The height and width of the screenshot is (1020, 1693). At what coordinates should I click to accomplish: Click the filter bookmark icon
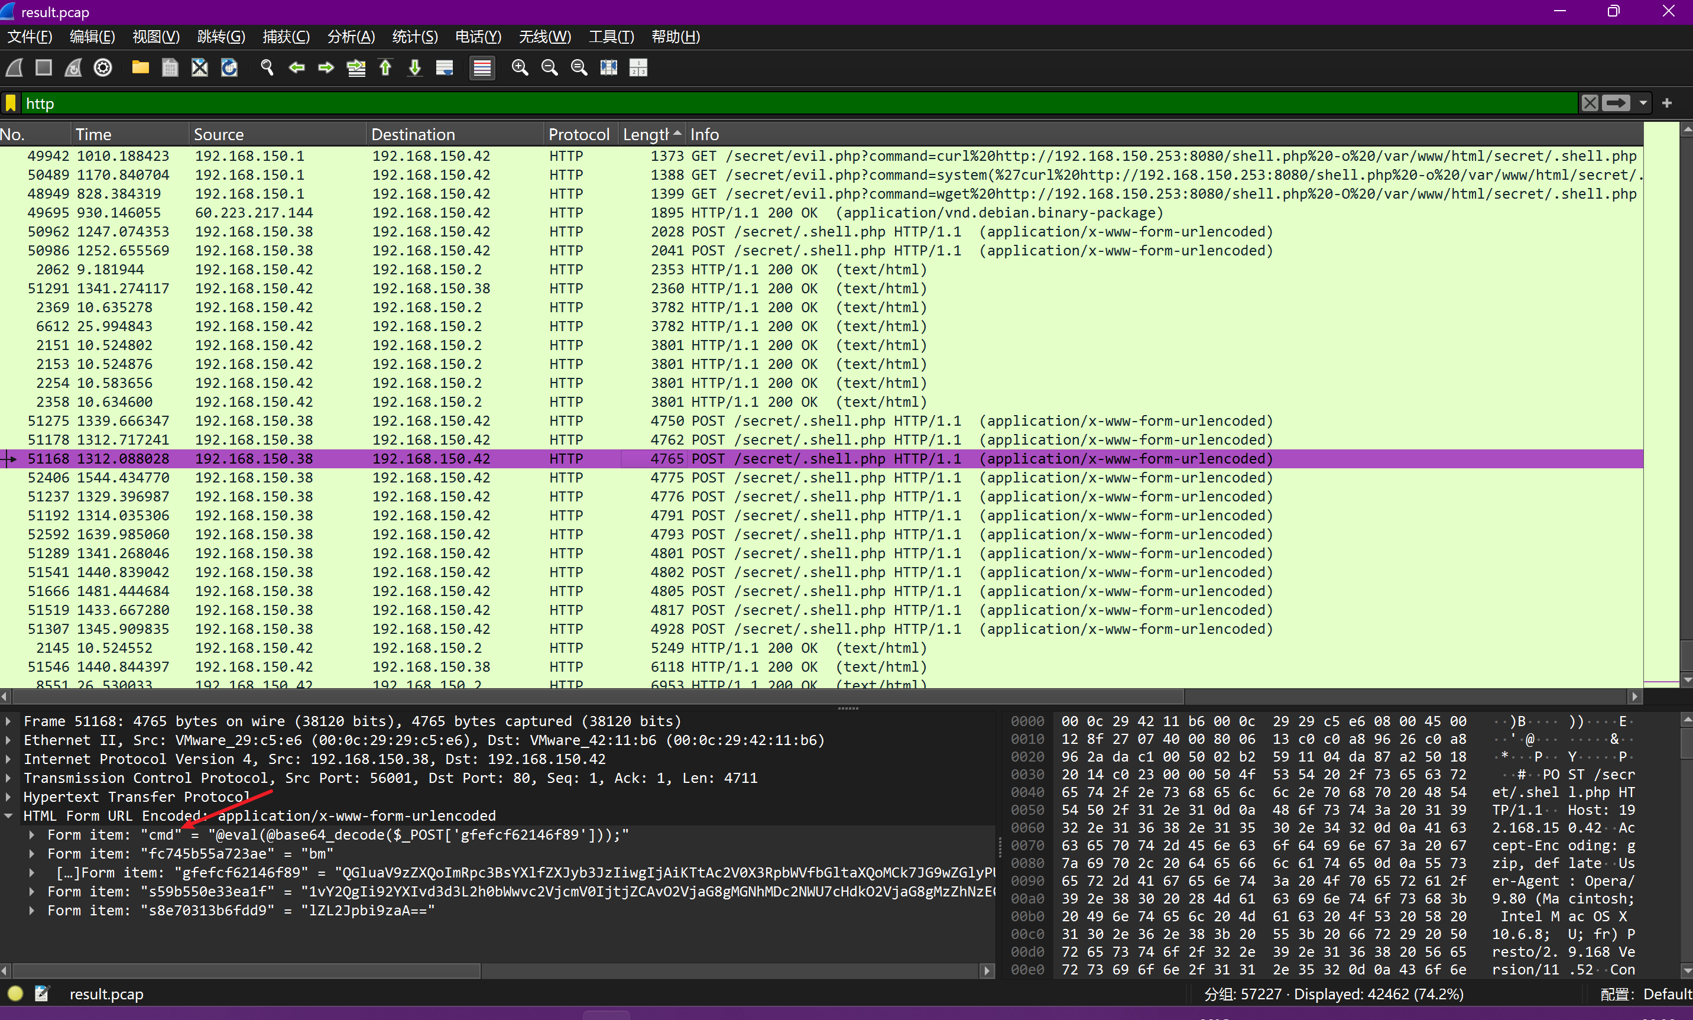point(11,103)
